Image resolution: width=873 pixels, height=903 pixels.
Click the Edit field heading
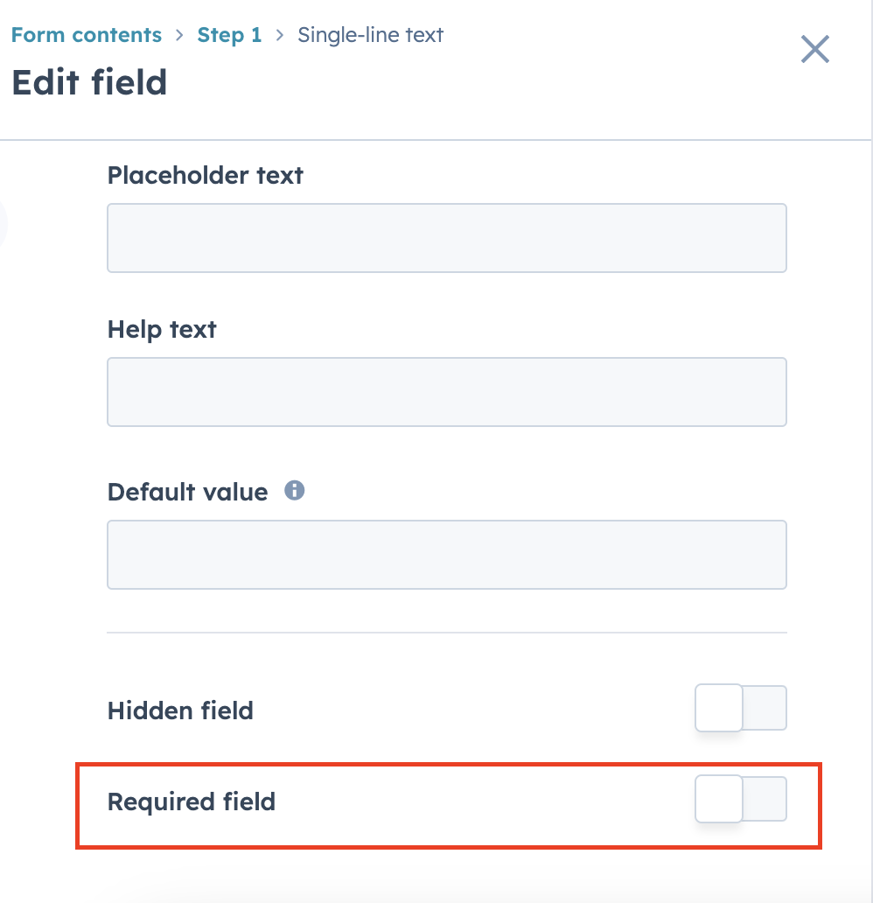point(90,82)
